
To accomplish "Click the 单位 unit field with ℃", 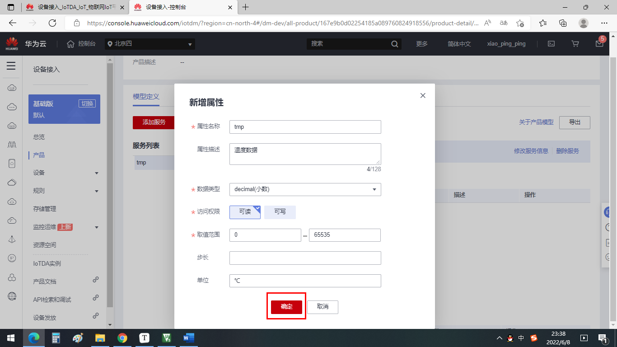I will pyautogui.click(x=305, y=281).
